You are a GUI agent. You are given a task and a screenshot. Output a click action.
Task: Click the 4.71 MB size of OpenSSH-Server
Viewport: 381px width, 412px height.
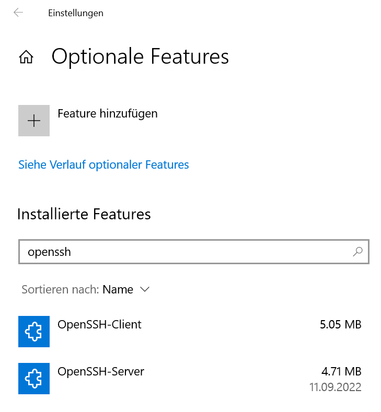coord(341,371)
